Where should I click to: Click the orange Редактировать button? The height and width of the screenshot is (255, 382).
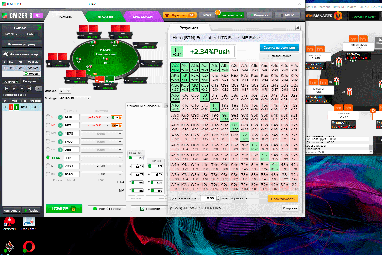283,199
